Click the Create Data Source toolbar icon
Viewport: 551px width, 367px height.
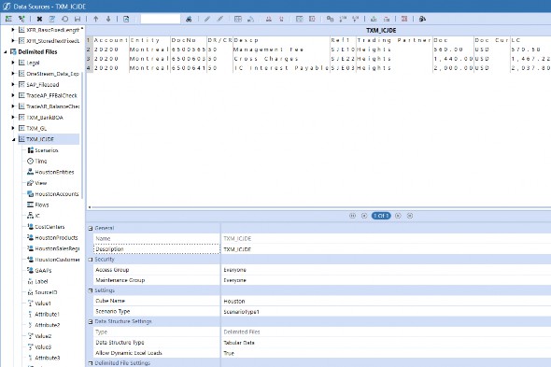pos(8,19)
